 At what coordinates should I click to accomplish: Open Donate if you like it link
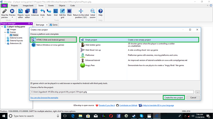point(107,105)
